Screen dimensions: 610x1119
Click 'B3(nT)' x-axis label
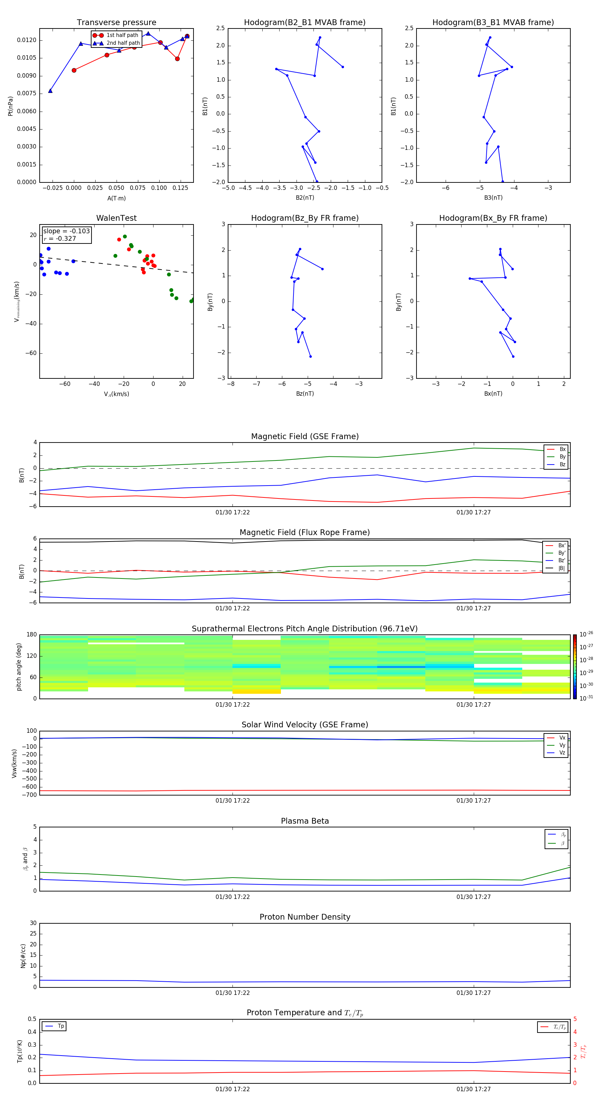[493, 198]
